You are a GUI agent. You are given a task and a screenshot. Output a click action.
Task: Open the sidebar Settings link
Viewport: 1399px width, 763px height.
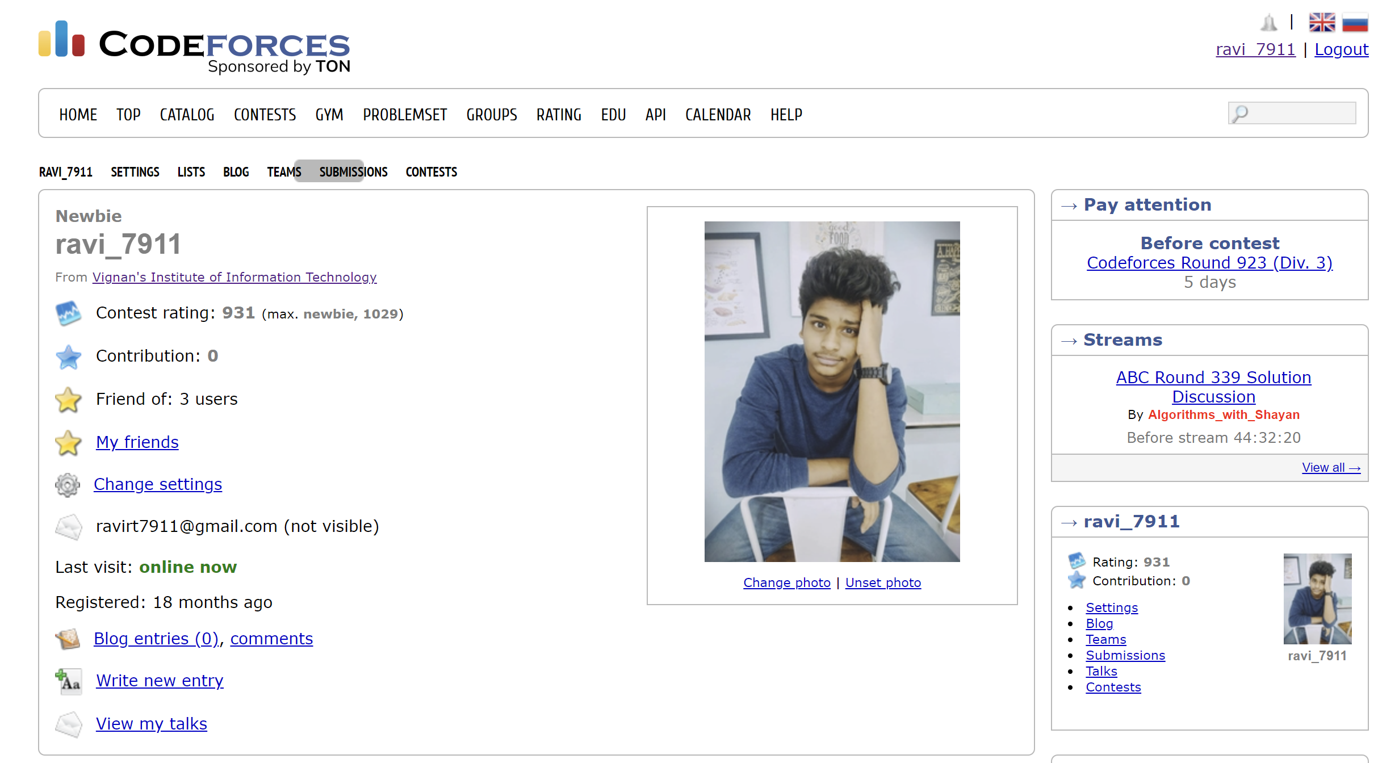1112,607
